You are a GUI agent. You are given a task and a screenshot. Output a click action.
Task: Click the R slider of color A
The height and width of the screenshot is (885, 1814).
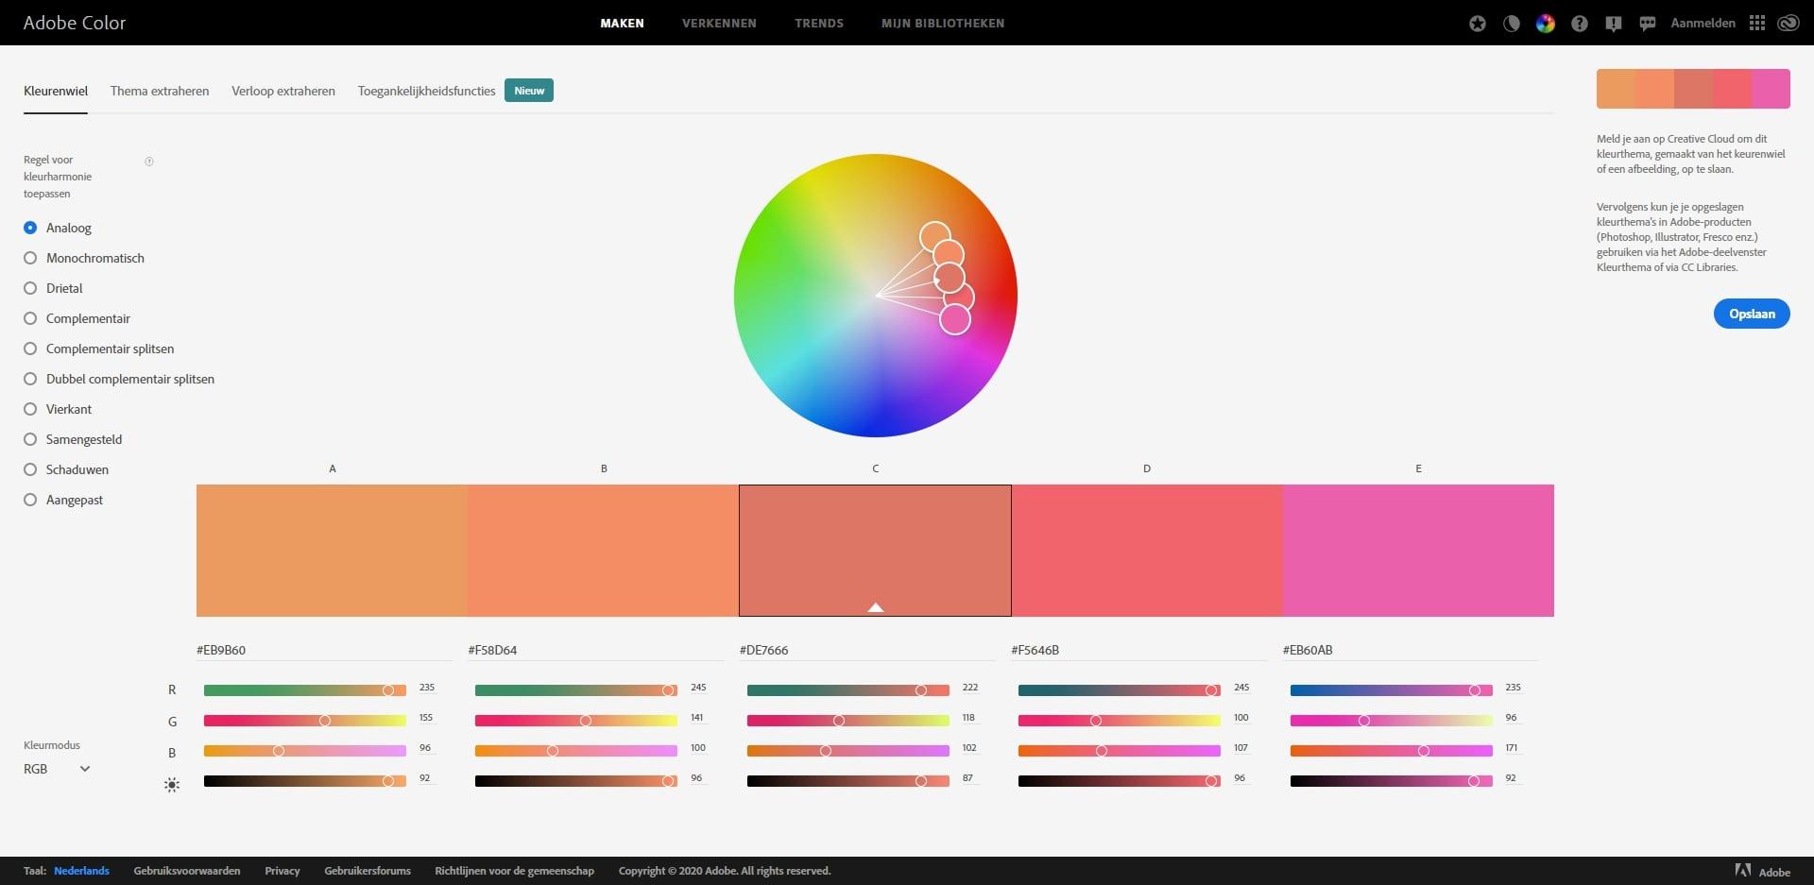click(x=305, y=690)
